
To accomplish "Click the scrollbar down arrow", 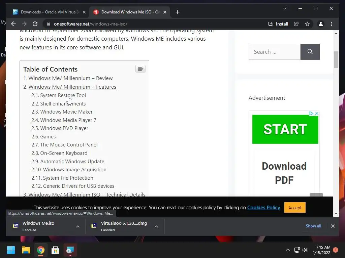I will (336, 213).
